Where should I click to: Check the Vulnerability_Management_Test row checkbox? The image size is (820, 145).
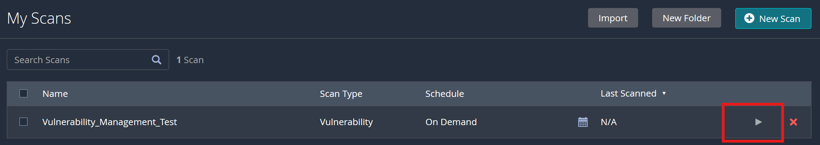pos(23,122)
